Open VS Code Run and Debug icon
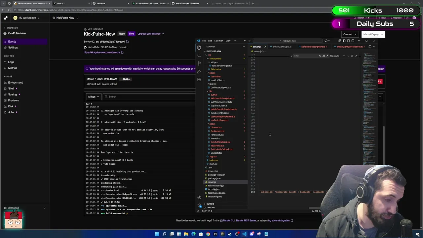Image resolution: width=423 pixels, height=238 pixels. click(199, 71)
